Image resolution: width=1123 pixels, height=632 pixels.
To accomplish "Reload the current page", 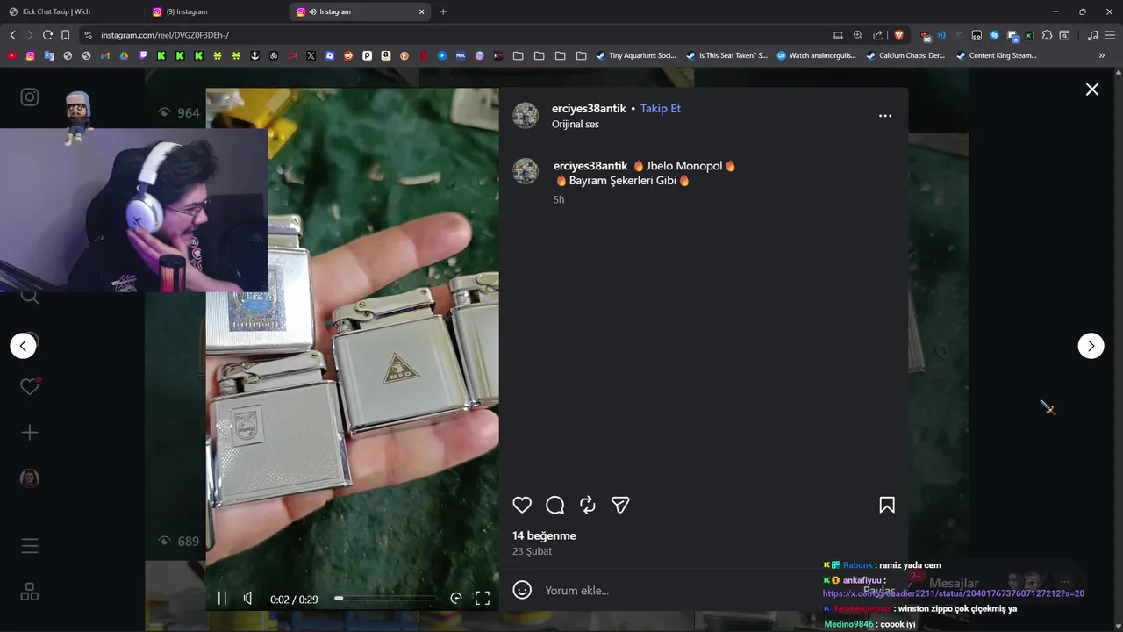I will (x=47, y=35).
